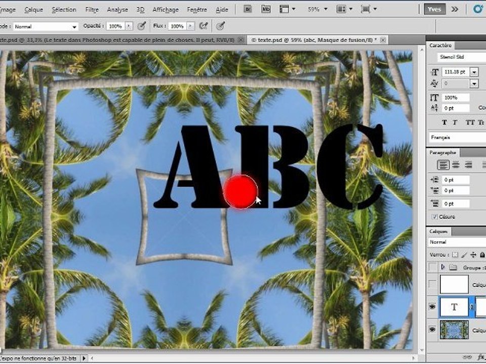Screen dimensions: 486x364
Task: Toggle tablet pressure for size icon
Action: 220,26
